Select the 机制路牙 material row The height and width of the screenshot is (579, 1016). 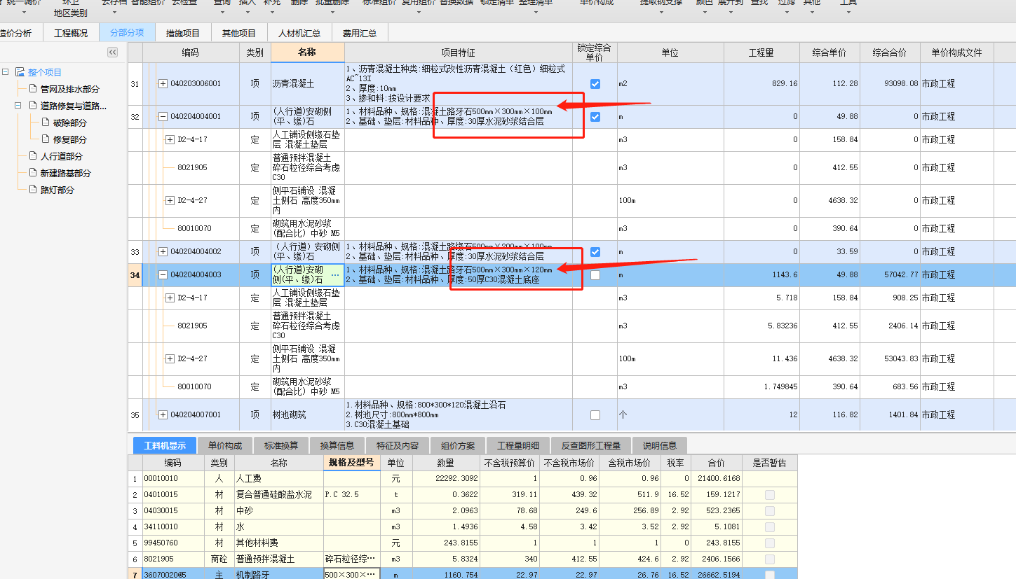coord(463,574)
